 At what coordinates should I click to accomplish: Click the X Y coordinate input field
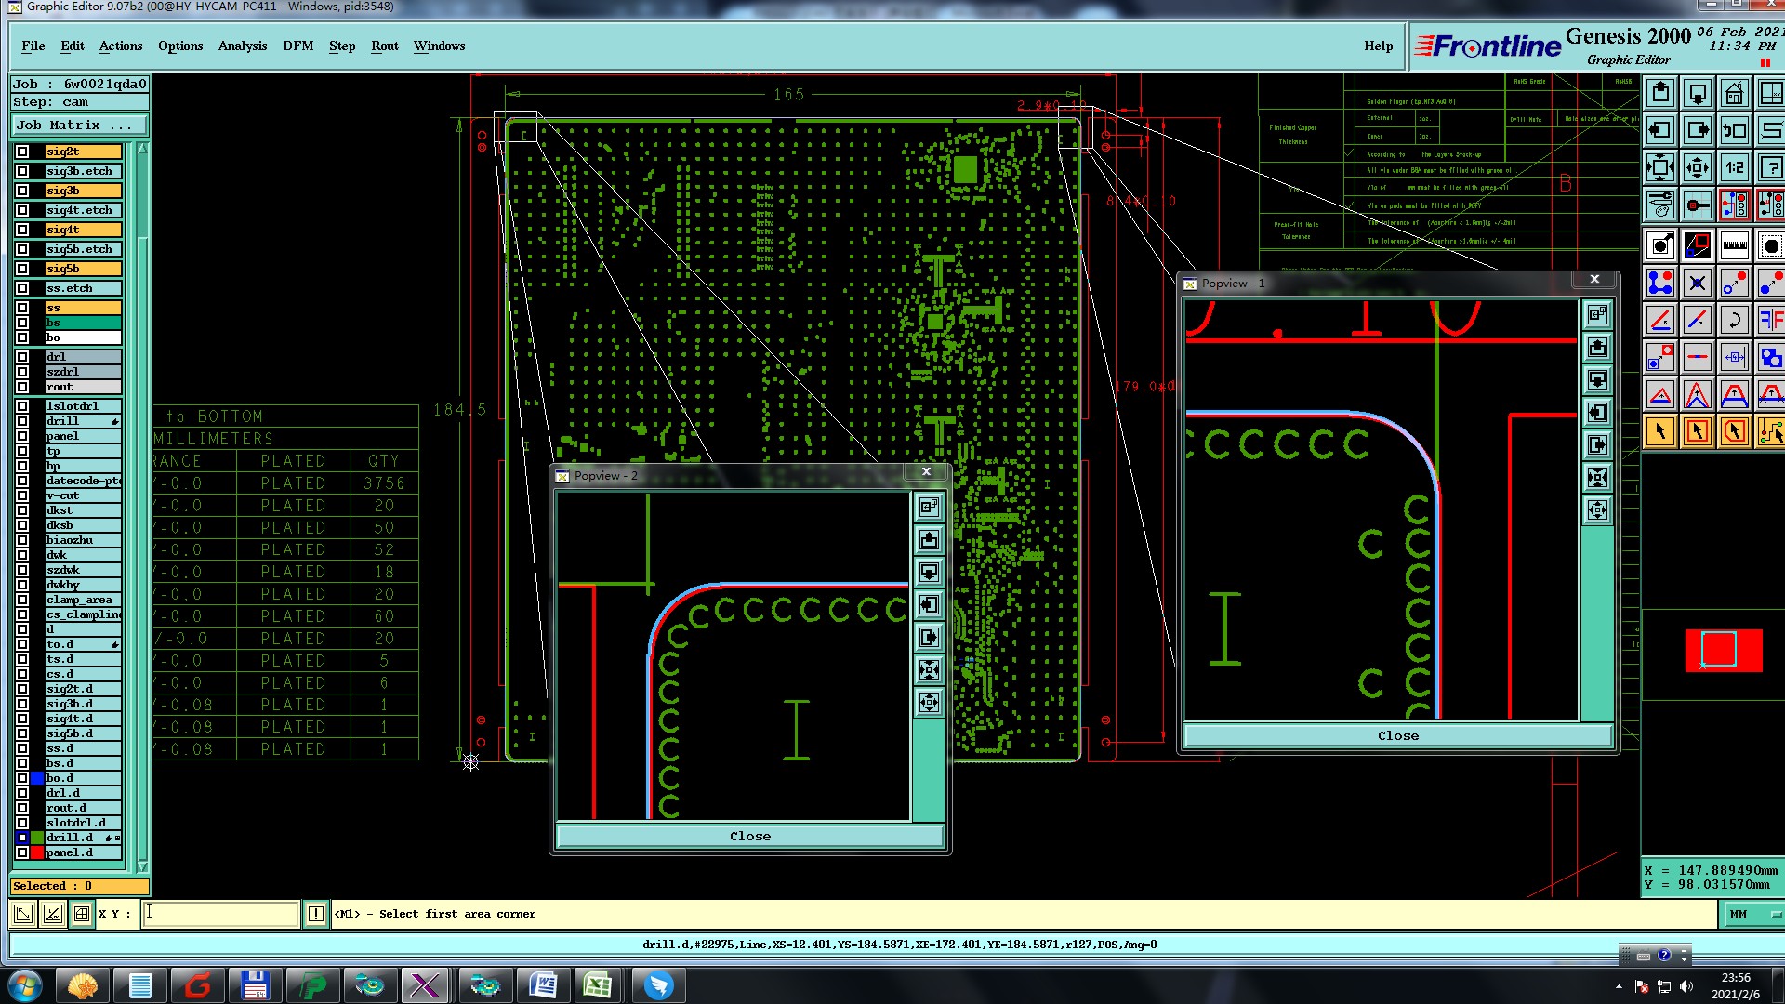(x=221, y=915)
